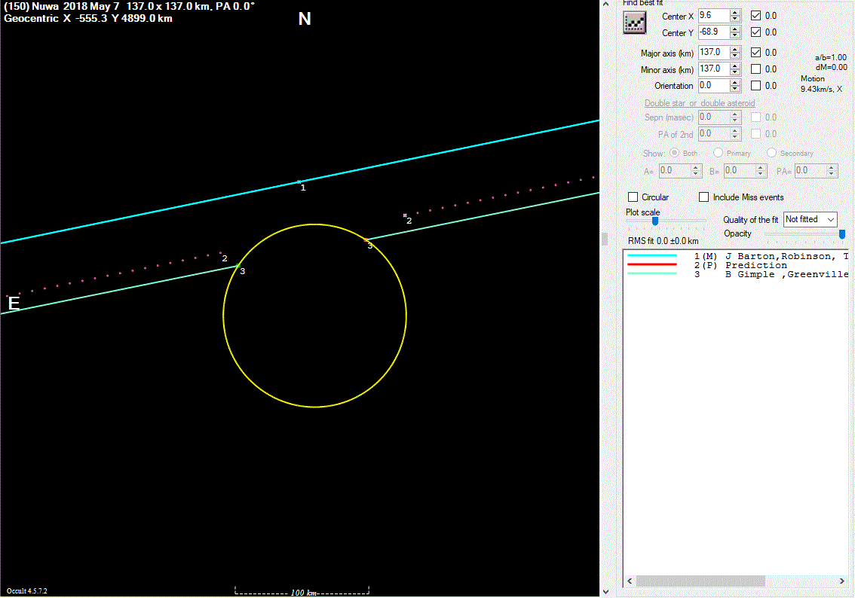Enable the Circular checkbox

pyautogui.click(x=633, y=197)
